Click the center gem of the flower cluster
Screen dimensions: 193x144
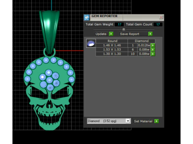49,80
